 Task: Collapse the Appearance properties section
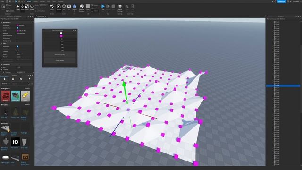click(1, 22)
